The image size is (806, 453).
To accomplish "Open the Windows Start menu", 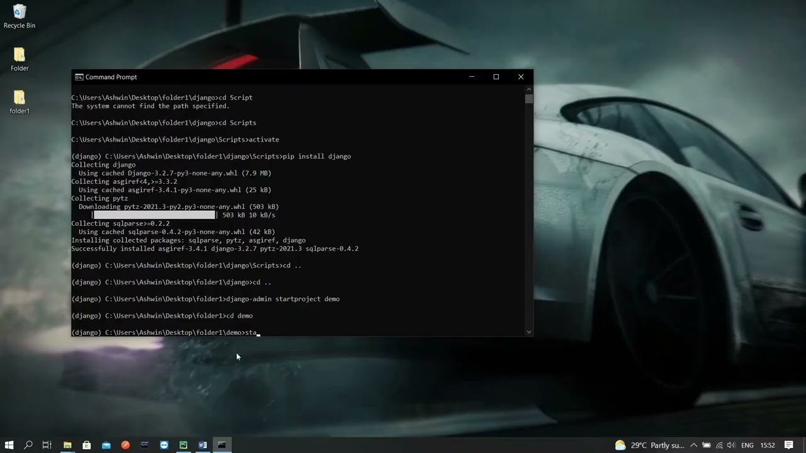I will pos(9,445).
